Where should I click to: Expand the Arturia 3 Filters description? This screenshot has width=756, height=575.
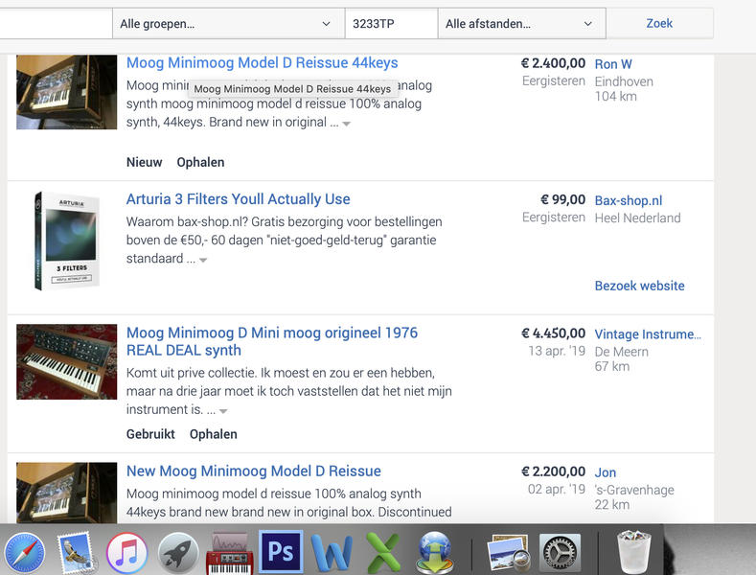(x=203, y=260)
